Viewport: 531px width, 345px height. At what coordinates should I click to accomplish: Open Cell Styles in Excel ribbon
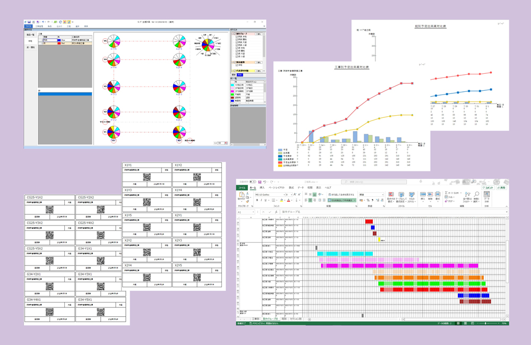(412, 197)
